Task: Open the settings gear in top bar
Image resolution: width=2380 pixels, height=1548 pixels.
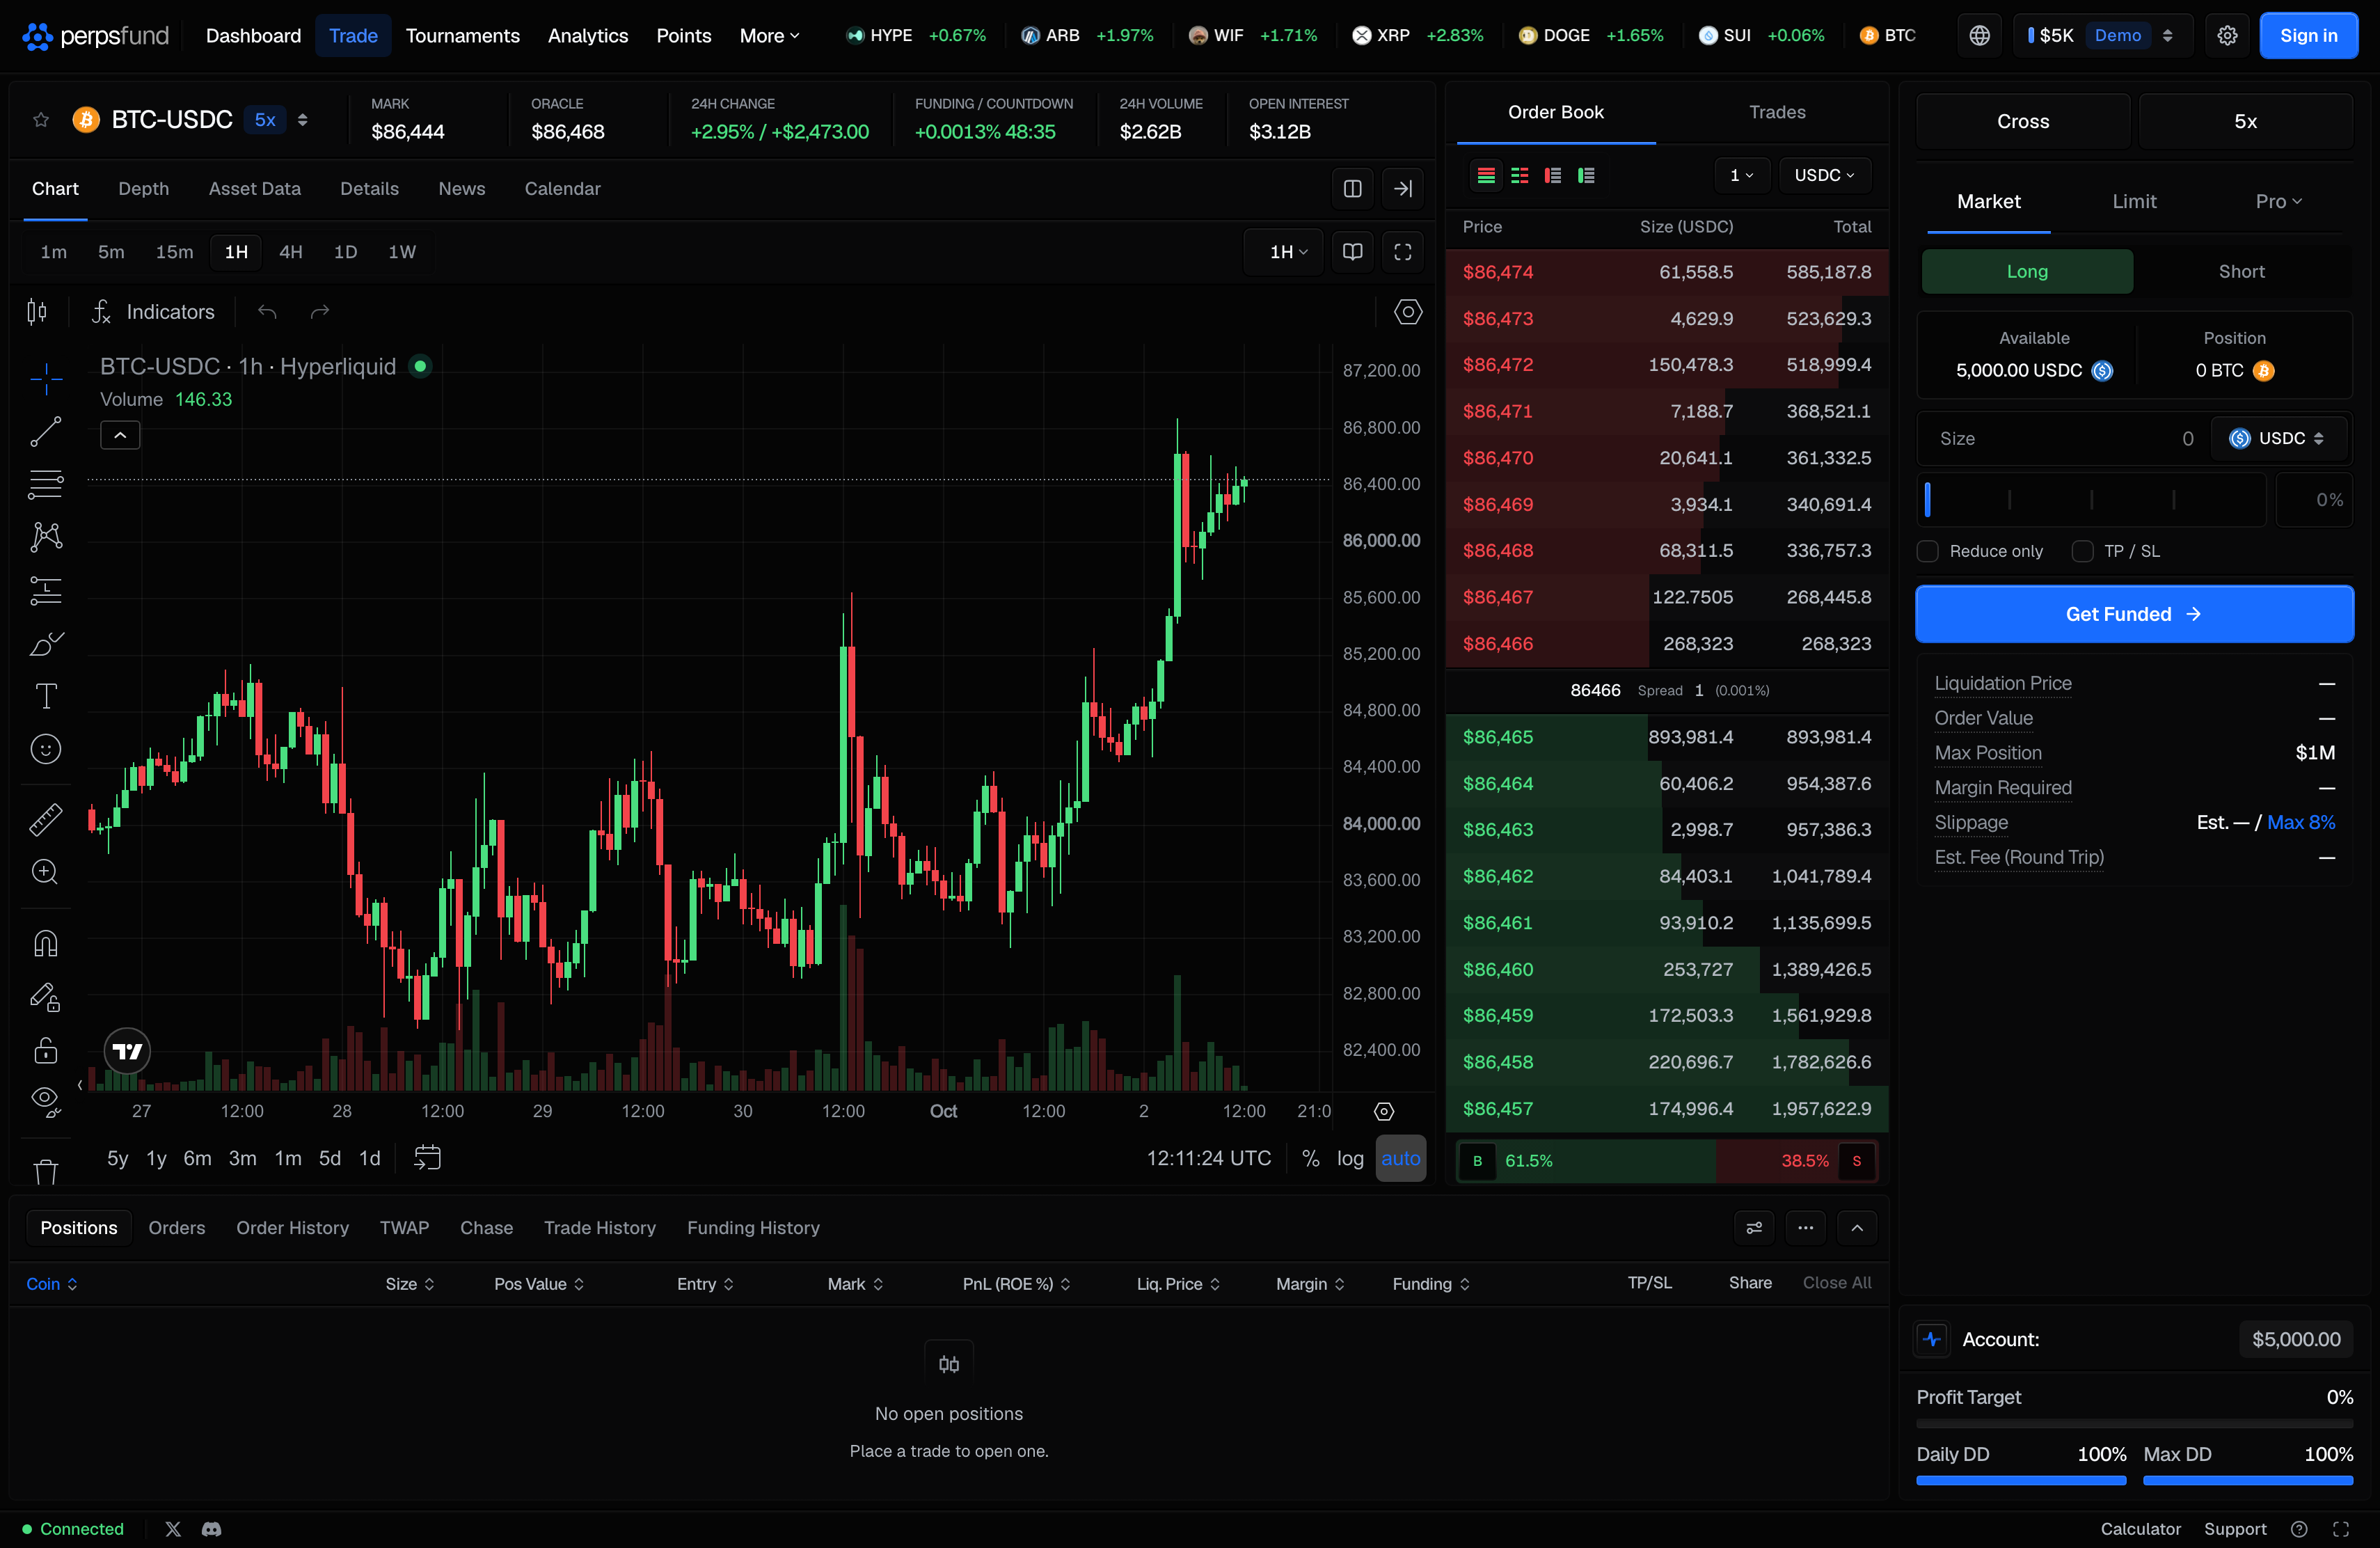Action: (2227, 36)
